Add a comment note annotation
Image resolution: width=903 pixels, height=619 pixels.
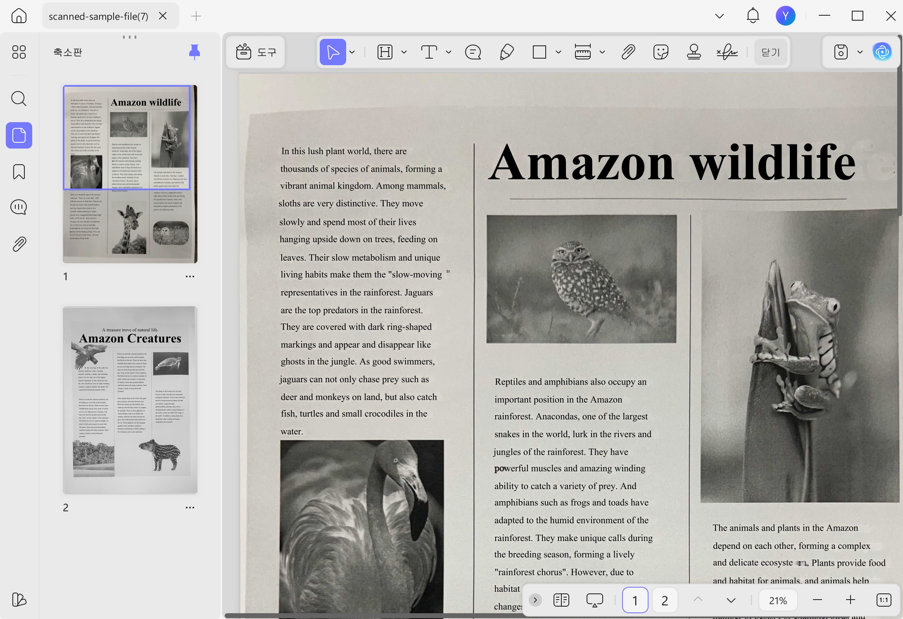473,52
